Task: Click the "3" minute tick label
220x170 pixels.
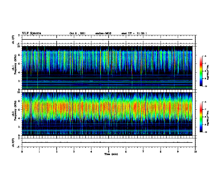Action: tap(74, 152)
